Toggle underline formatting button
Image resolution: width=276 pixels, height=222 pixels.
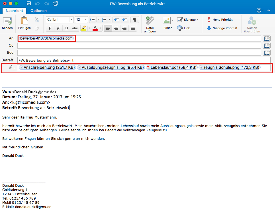[x=67, y=28]
